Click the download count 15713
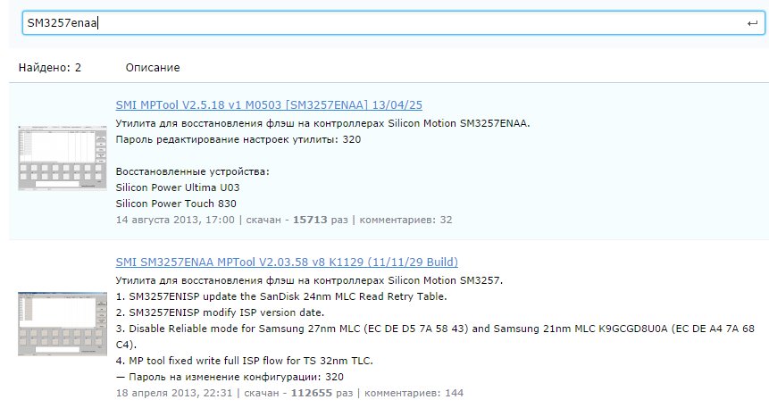The width and height of the screenshot is (769, 408). [x=310, y=220]
